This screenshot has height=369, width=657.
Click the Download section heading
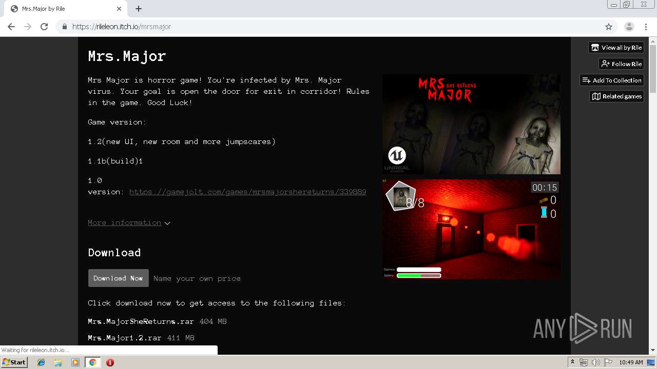click(x=114, y=253)
